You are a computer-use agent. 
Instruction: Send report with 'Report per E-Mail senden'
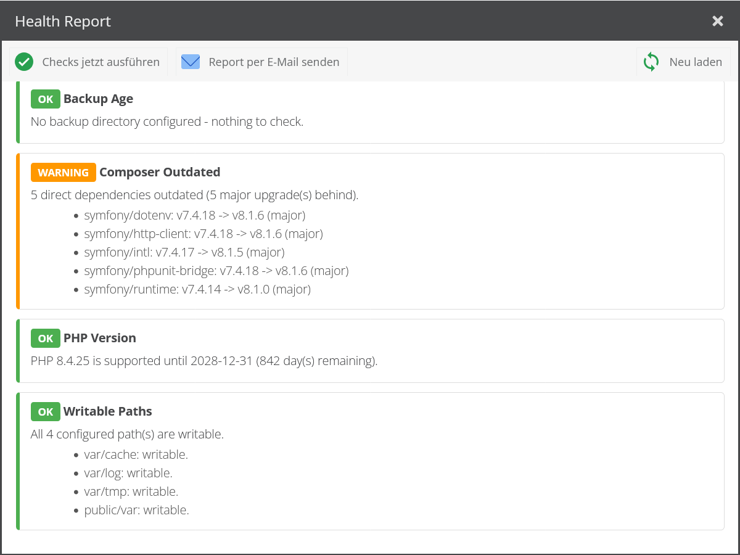click(261, 62)
